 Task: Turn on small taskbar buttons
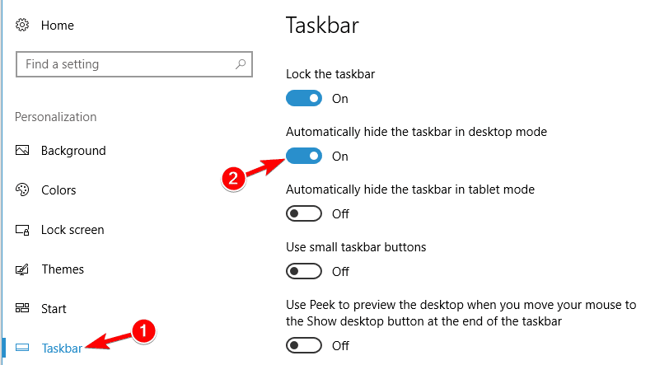[x=305, y=271]
